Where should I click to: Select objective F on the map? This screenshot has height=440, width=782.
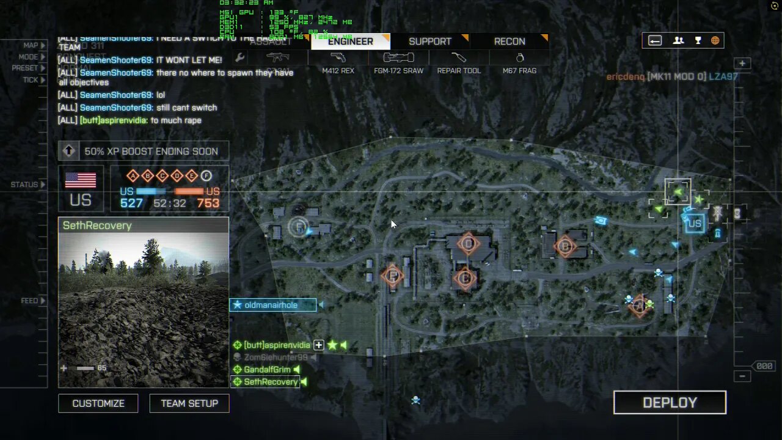click(x=299, y=227)
